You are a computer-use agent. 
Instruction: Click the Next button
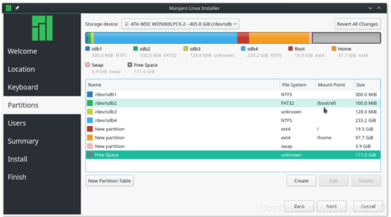[331, 206]
